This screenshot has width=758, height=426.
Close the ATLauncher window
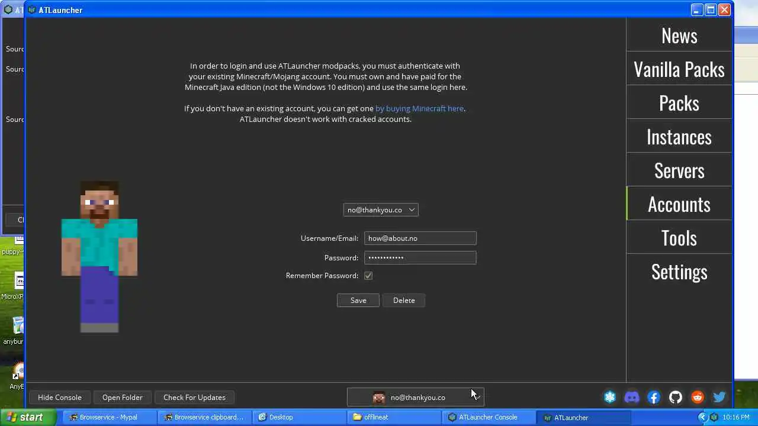[724, 10]
